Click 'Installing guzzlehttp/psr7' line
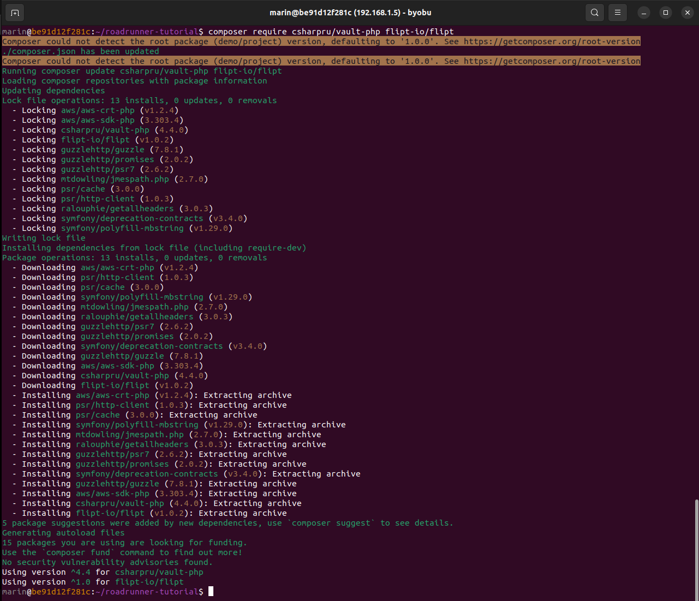This screenshot has height=601, width=699. (x=150, y=454)
